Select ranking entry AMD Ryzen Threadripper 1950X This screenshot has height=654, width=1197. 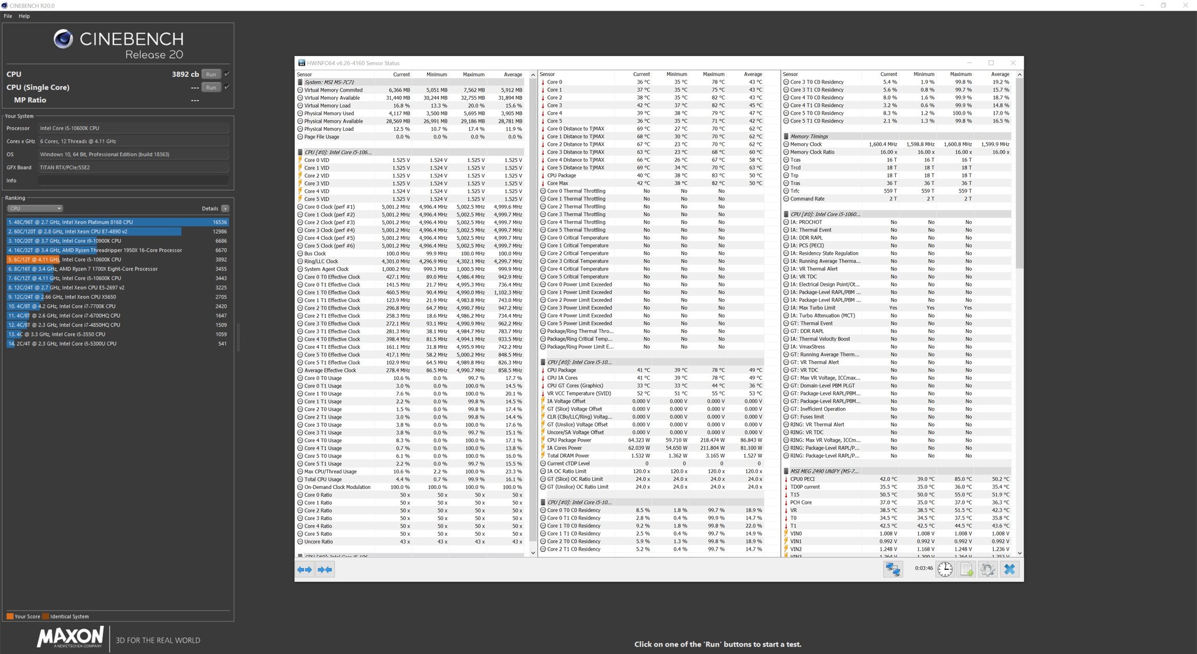(118, 250)
